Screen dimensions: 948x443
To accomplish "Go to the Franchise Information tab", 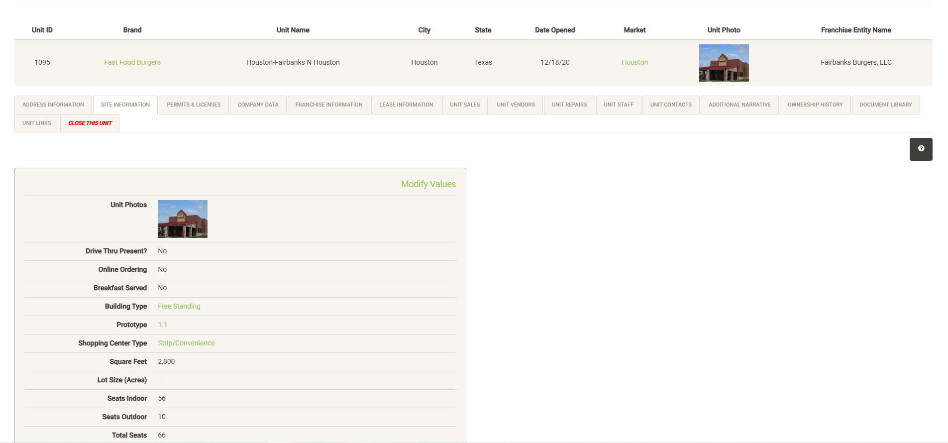I will [328, 105].
